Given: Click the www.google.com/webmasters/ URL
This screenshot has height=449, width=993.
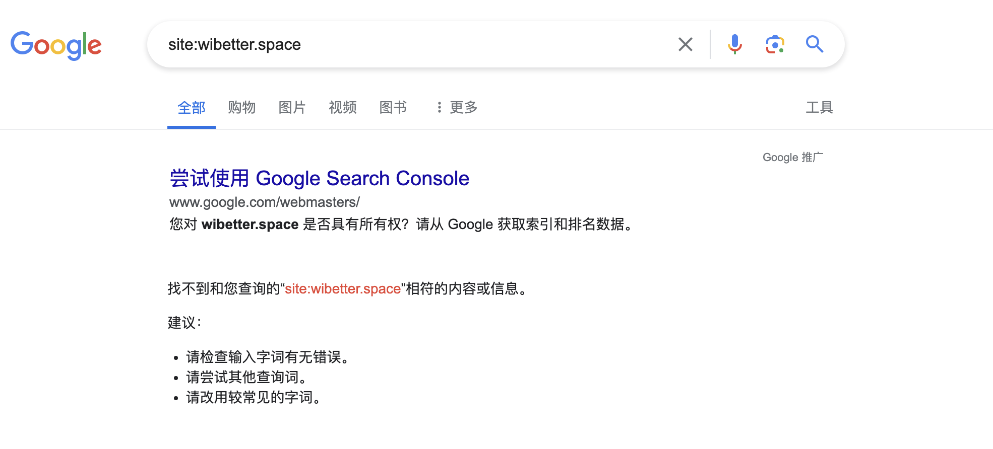Looking at the screenshot, I should [x=265, y=202].
